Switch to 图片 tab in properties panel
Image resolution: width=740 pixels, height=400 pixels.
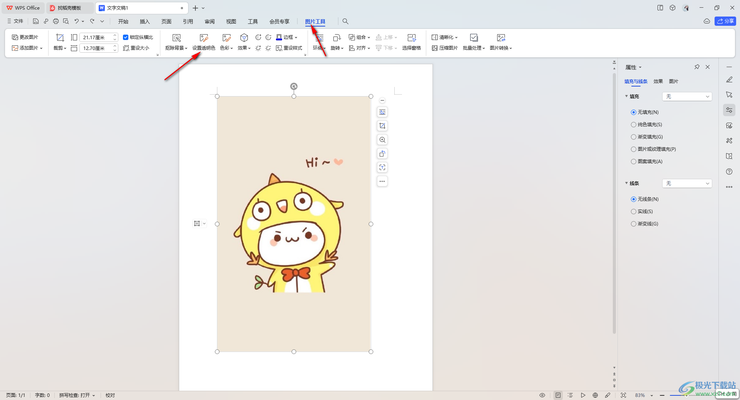[x=674, y=82]
